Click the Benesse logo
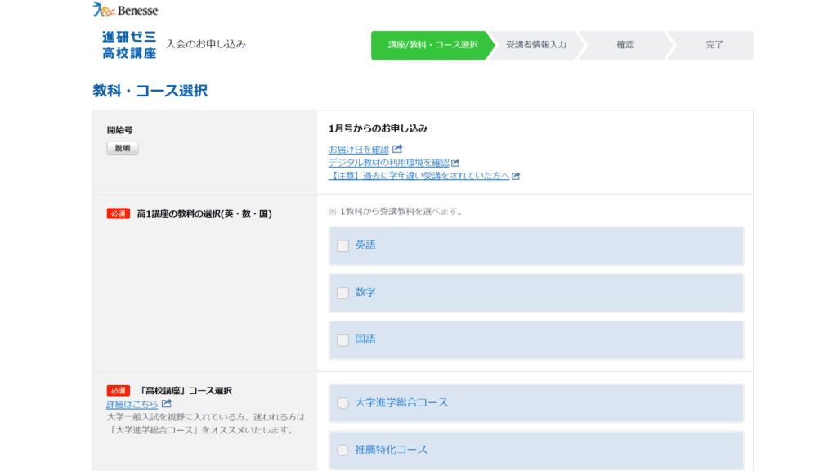Viewport: 837px width, 471px height. coord(124,10)
